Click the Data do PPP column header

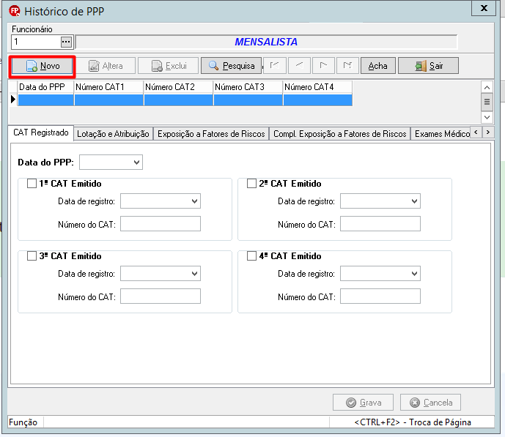tap(45, 87)
